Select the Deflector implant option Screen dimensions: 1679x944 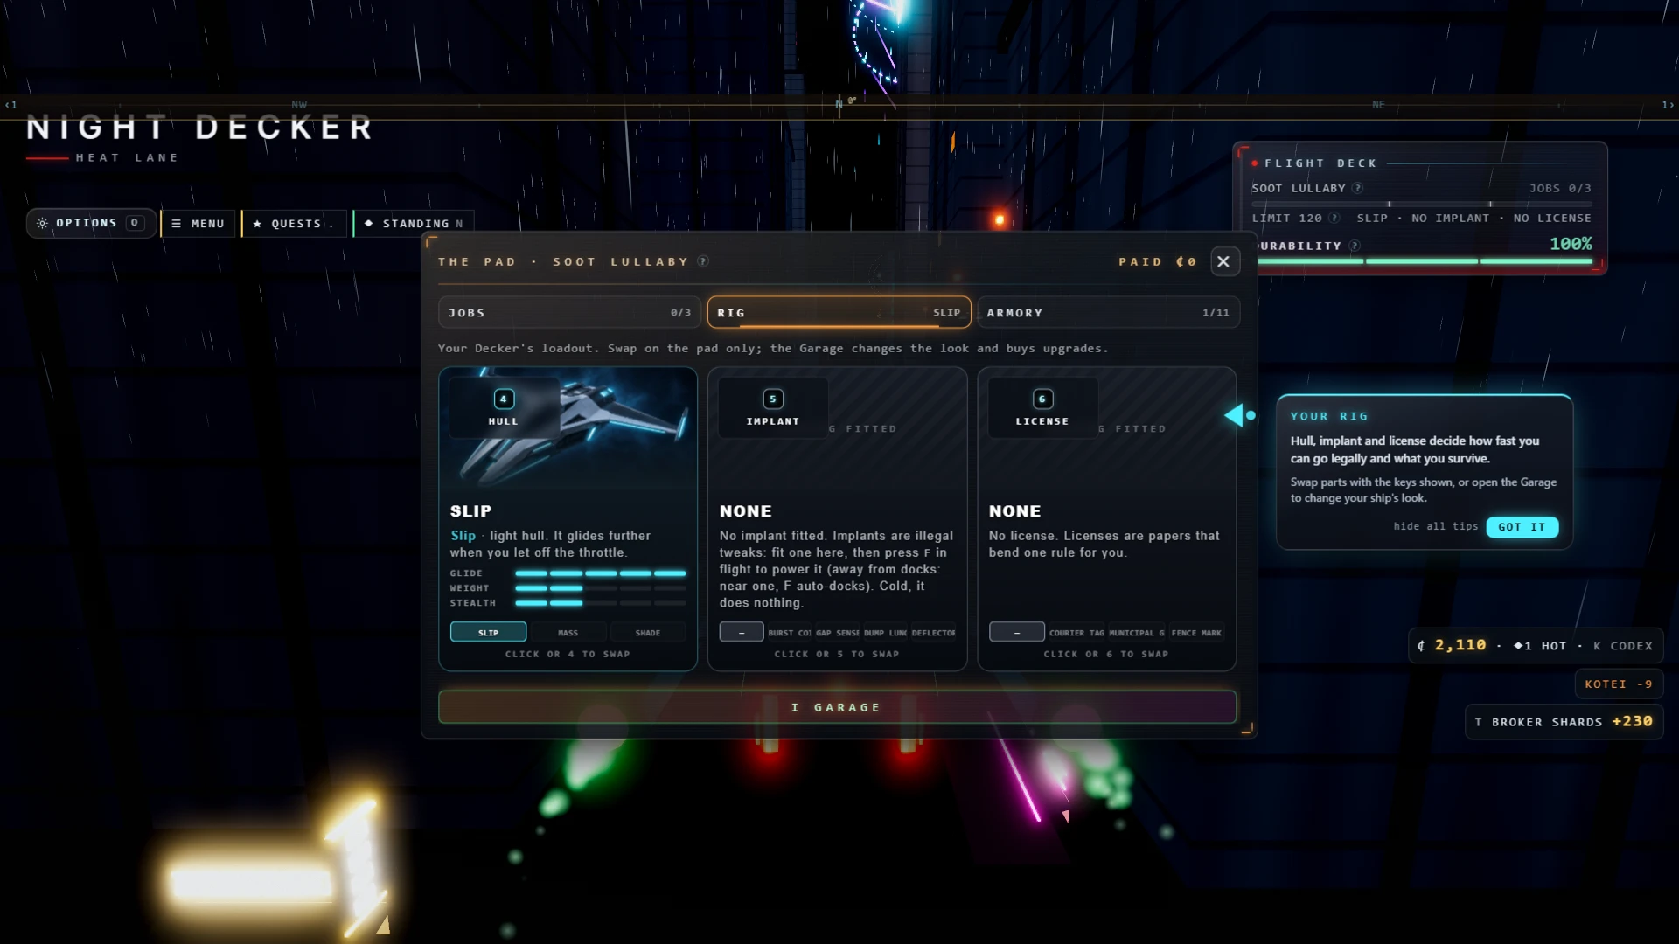tap(933, 632)
